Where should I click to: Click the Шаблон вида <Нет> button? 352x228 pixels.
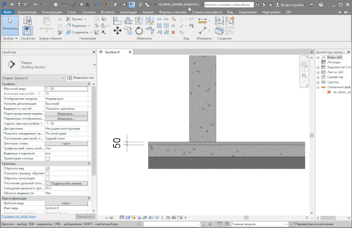pos(66,203)
